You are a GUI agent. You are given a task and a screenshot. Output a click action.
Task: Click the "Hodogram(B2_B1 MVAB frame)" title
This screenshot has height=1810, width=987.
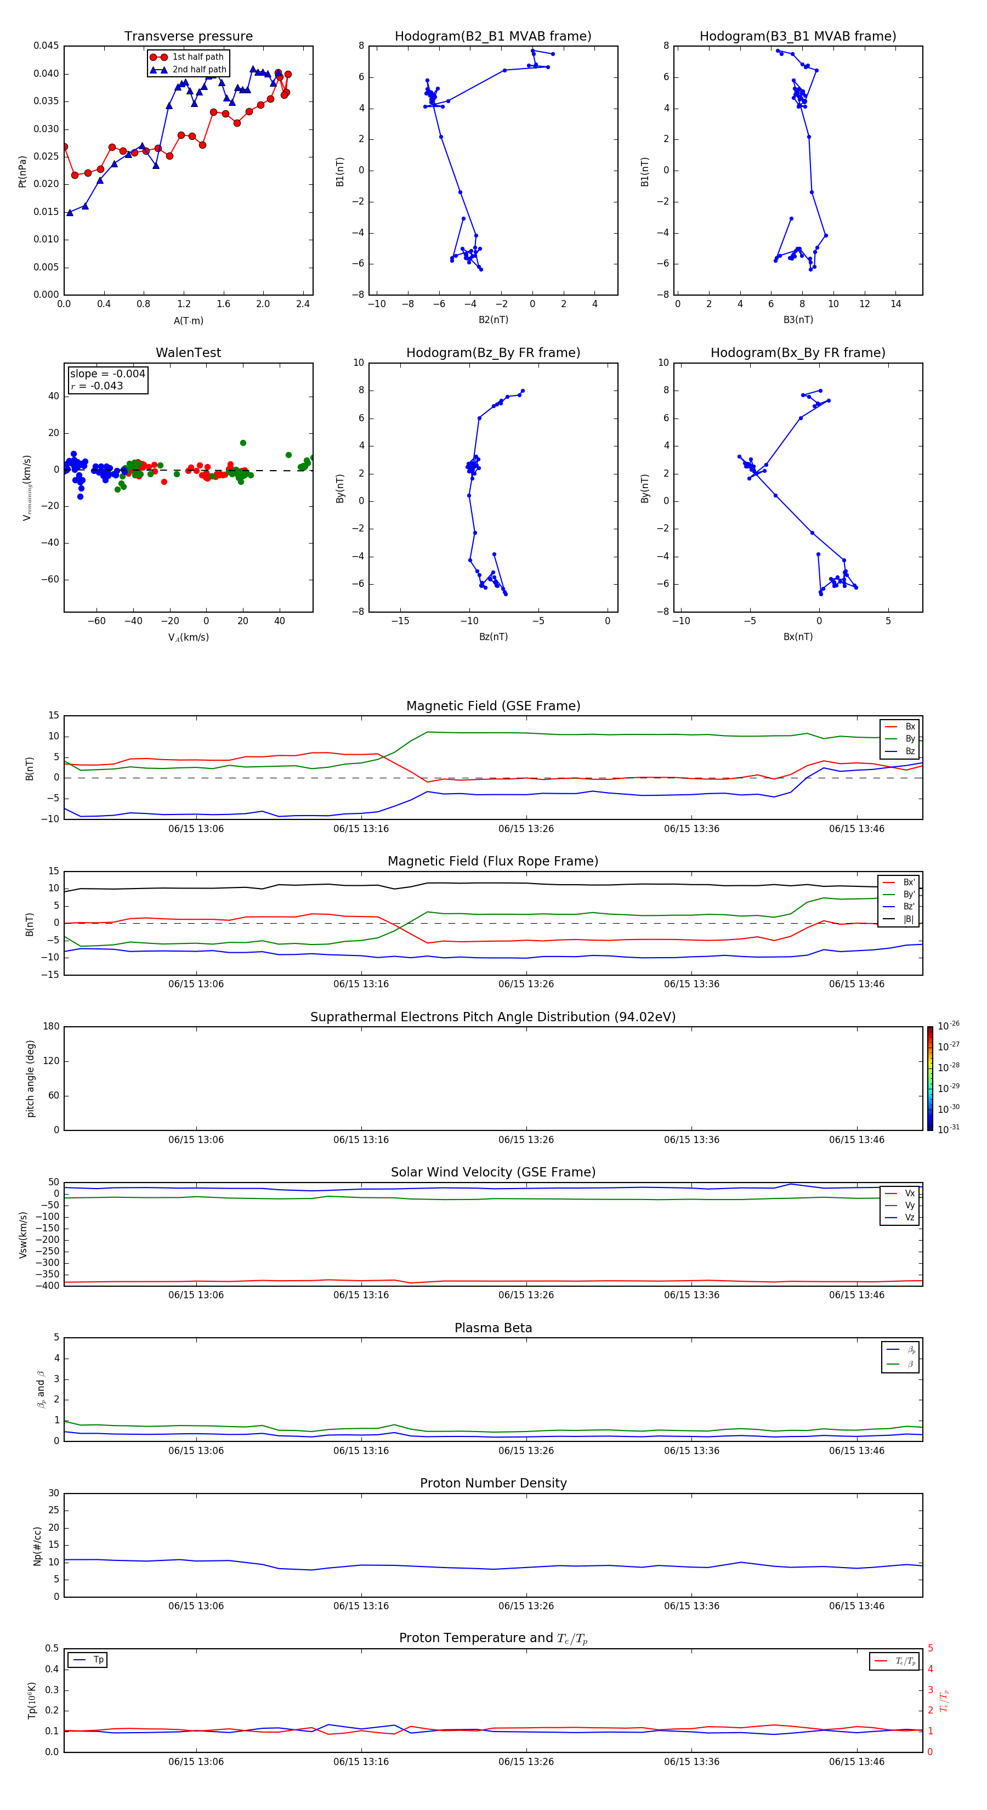493,37
